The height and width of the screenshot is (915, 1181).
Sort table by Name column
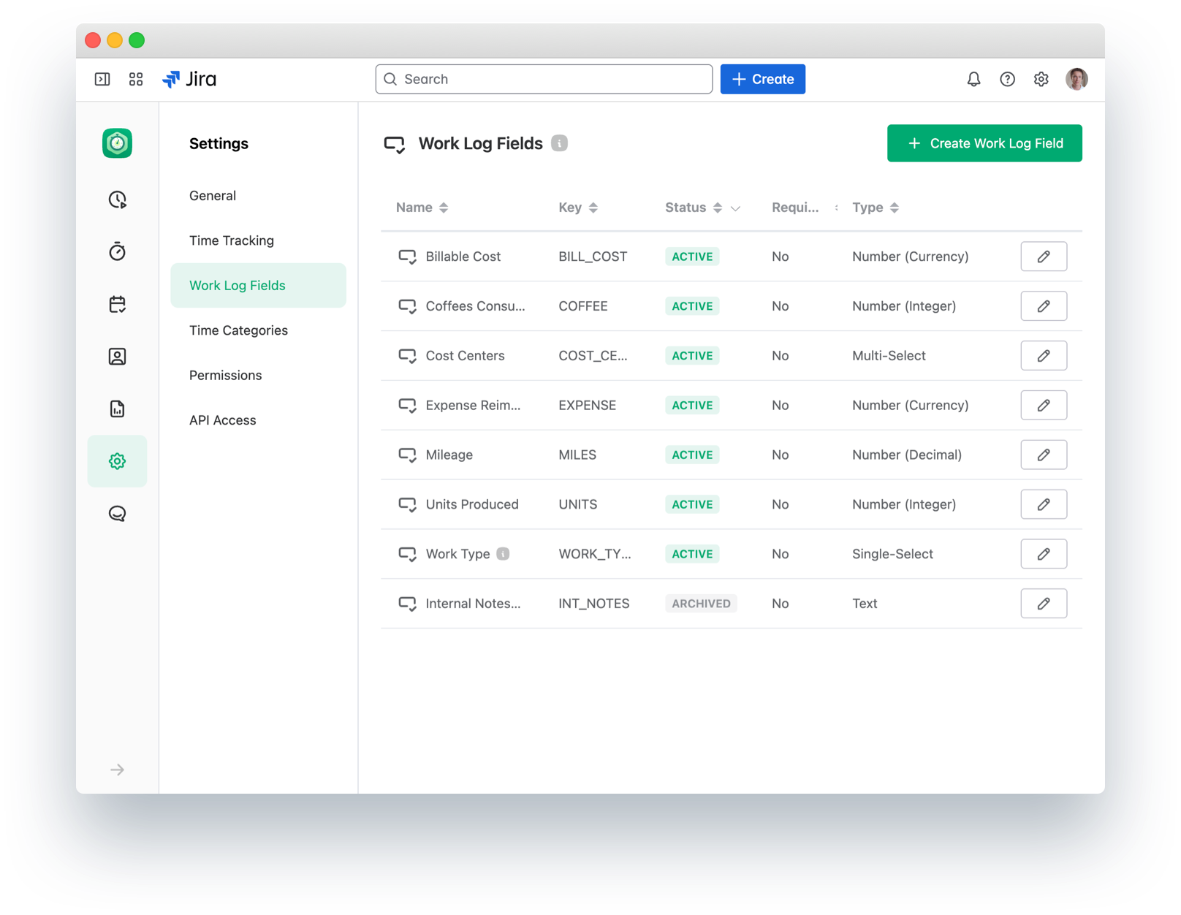443,208
